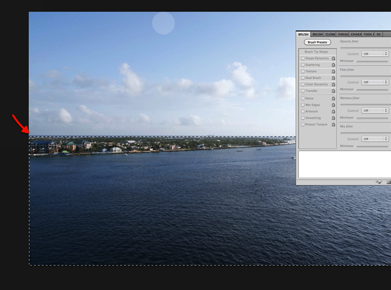Toggle the bristle brush live preview icon
The image size is (391, 290).
(379, 182)
